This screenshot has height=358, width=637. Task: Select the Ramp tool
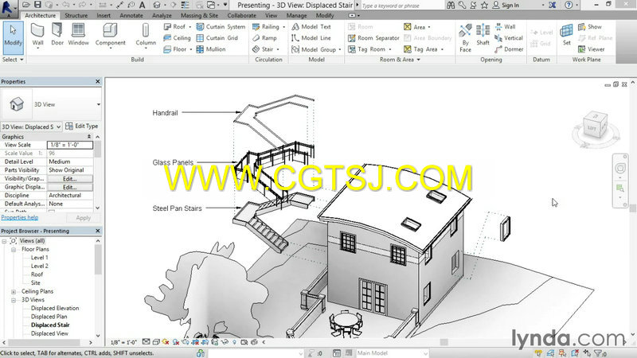point(264,37)
